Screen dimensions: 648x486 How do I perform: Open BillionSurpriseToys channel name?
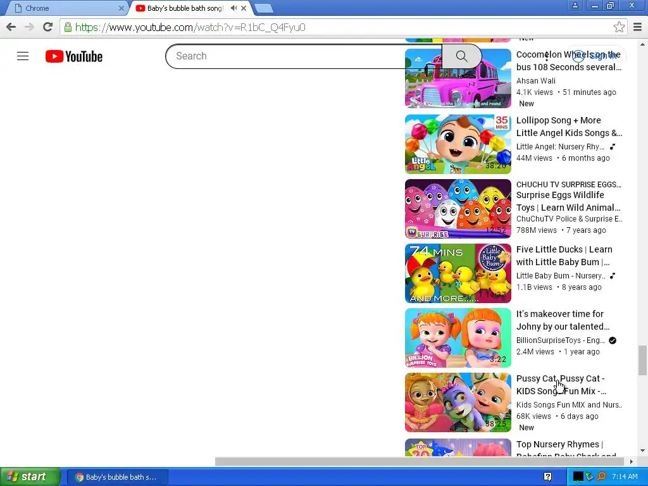click(x=561, y=340)
